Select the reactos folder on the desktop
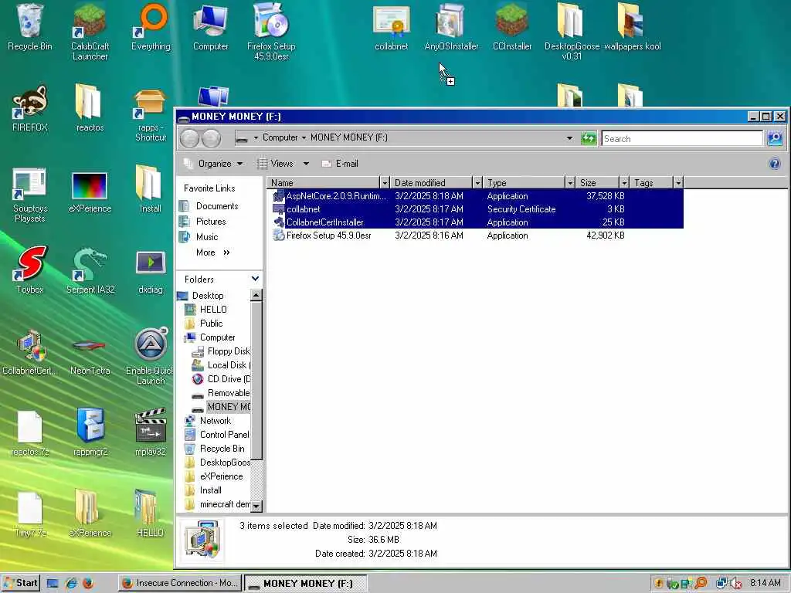791x593 pixels. (90, 108)
